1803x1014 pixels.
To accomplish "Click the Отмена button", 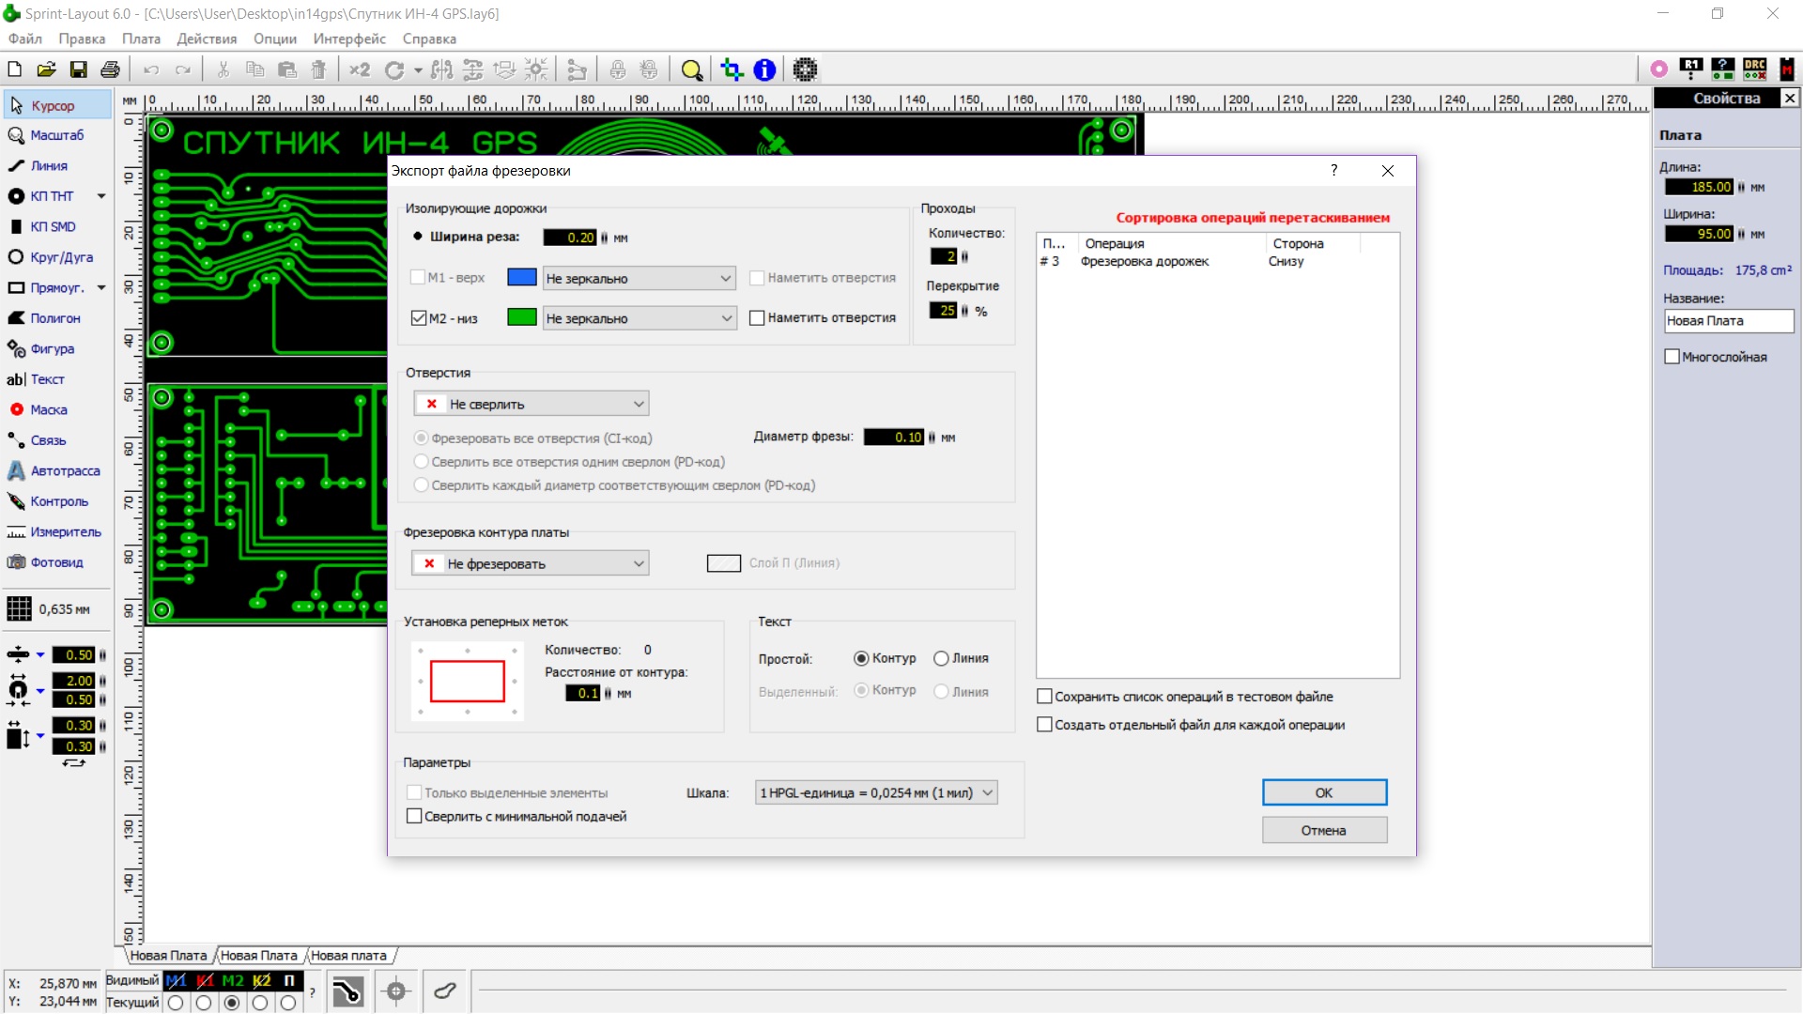I will [x=1323, y=830].
